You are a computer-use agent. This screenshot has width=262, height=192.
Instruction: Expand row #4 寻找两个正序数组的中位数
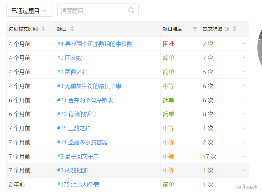(244, 44)
